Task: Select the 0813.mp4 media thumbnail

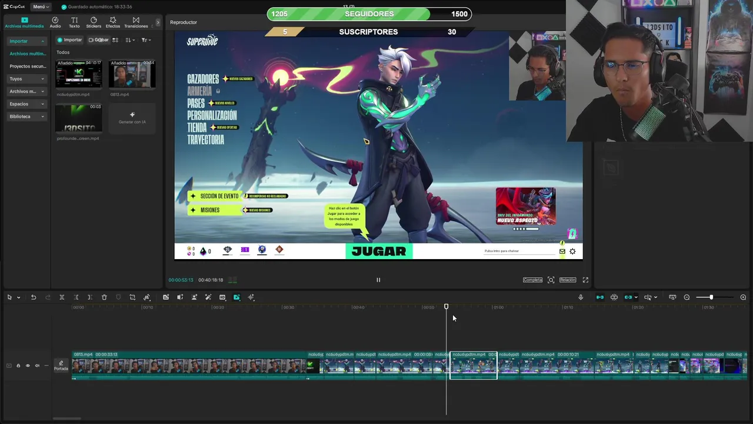Action: point(132,74)
